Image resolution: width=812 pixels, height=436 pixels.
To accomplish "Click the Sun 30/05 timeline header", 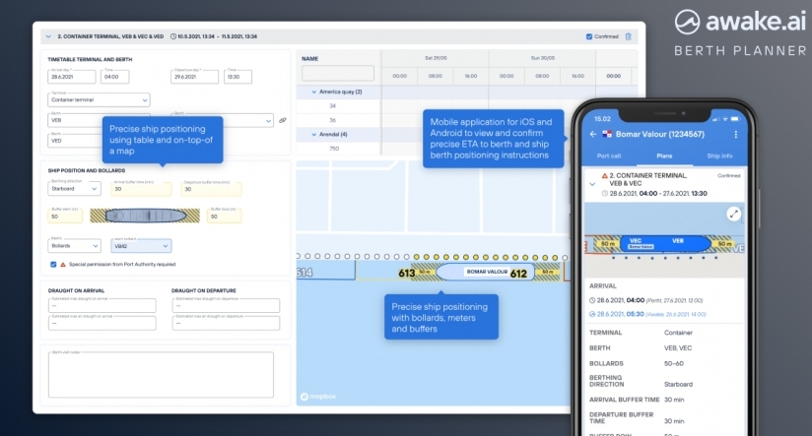I will [x=542, y=58].
